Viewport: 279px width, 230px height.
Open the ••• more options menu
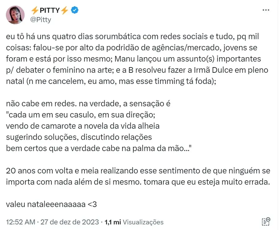click(x=266, y=10)
